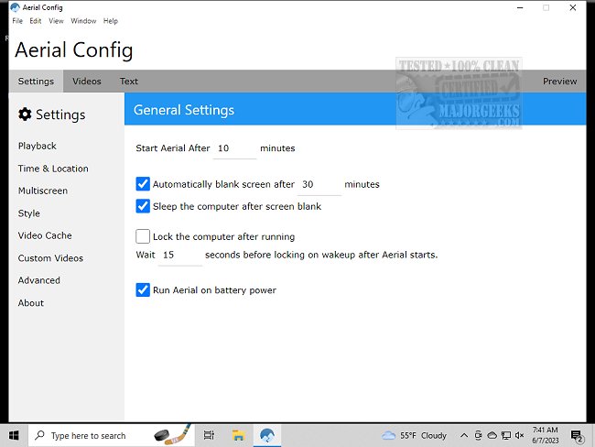Switch to the Text tab
The height and width of the screenshot is (447, 595).
coord(129,81)
